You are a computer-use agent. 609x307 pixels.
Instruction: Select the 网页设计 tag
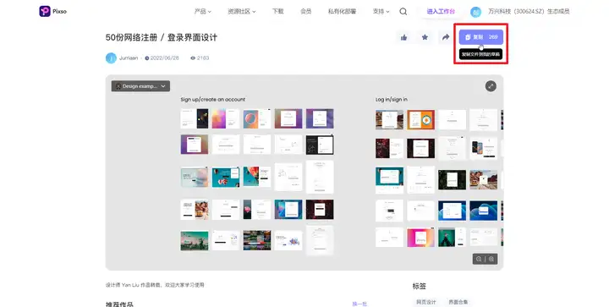click(426, 302)
